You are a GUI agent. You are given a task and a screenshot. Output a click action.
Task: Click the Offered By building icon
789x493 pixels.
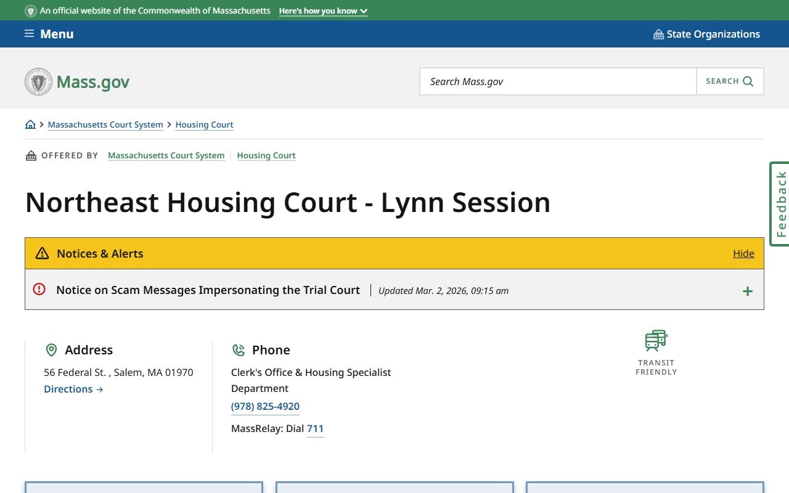tap(31, 155)
